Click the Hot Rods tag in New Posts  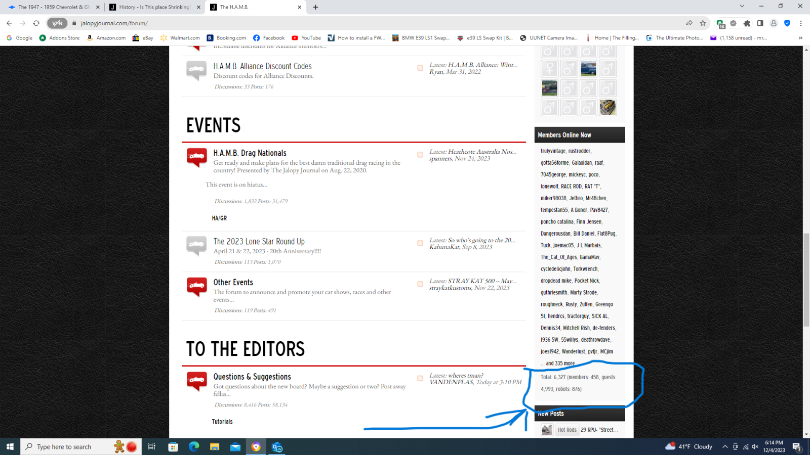click(567, 430)
